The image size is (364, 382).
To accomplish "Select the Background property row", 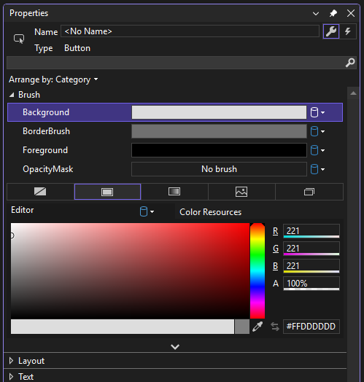I will pyautogui.click(x=175, y=112).
